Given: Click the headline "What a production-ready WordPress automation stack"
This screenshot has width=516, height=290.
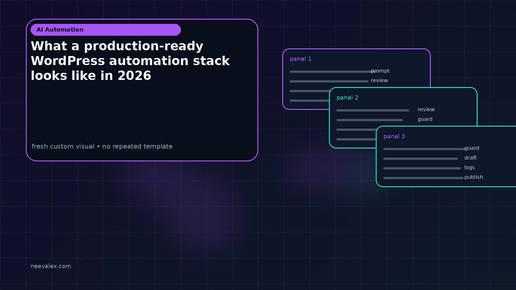Looking at the screenshot, I should click(x=130, y=61).
